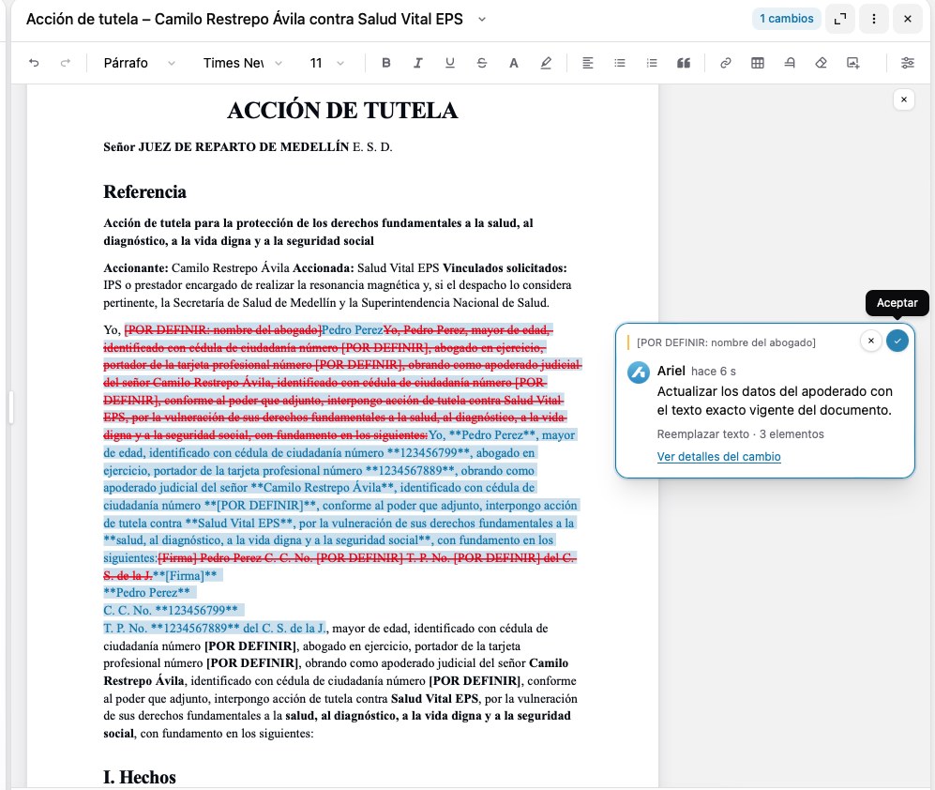Viewport: 935px width, 790px height.
Task: Click Ariel's avatar in the suggestion card
Action: (638, 372)
